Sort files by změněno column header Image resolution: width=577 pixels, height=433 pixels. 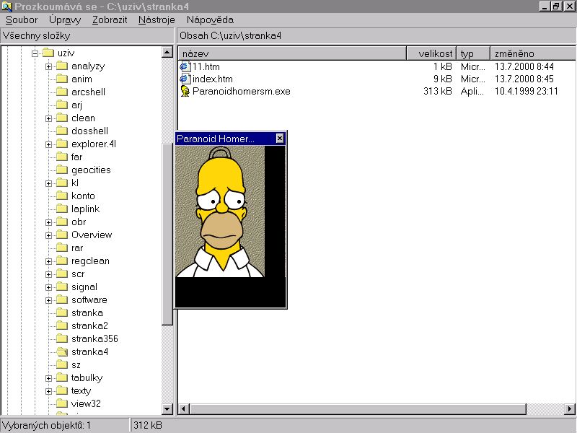click(530, 53)
